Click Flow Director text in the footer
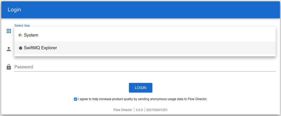 pos(123,110)
